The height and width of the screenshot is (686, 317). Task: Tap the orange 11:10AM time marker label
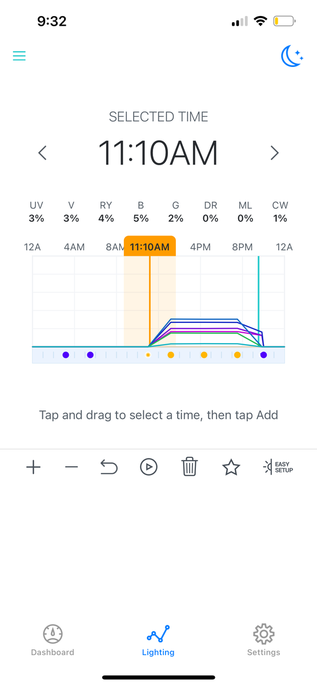(x=150, y=246)
